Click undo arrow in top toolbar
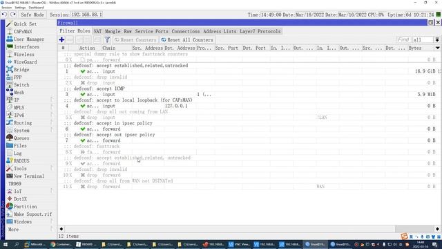The height and width of the screenshot is (249, 442). (4, 15)
